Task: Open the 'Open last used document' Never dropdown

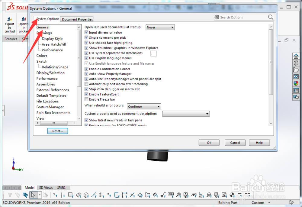Action: [160, 27]
